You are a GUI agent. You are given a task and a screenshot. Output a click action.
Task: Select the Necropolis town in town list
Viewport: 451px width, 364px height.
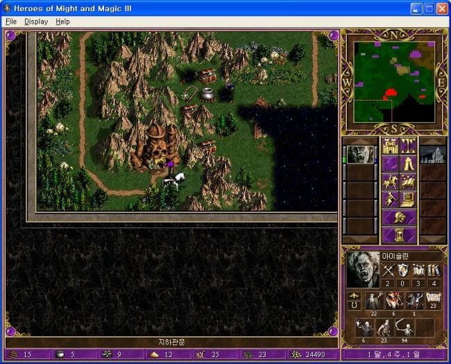click(433, 155)
